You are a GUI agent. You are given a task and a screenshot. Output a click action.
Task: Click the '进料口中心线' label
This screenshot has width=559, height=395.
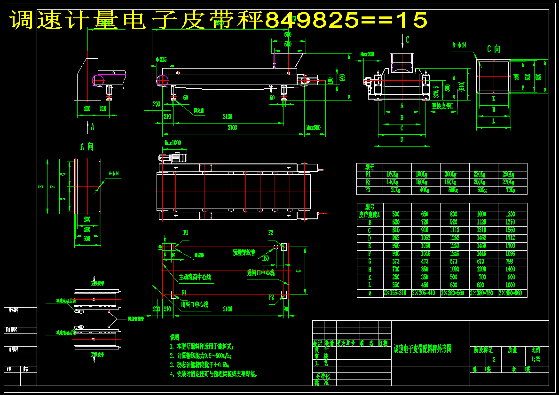[x=261, y=273]
